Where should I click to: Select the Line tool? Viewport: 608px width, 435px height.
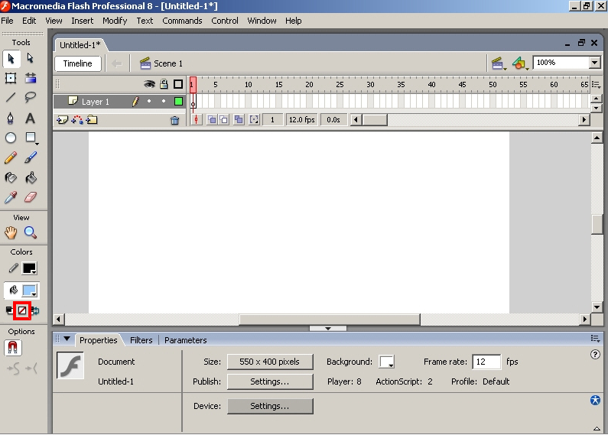(x=11, y=97)
